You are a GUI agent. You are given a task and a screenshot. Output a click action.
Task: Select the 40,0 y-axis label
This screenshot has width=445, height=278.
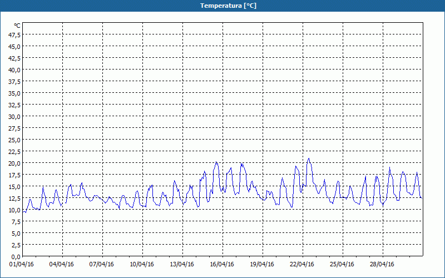(x=14, y=70)
